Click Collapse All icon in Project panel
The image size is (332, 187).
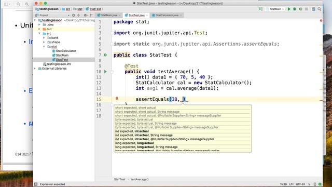pos(78,15)
